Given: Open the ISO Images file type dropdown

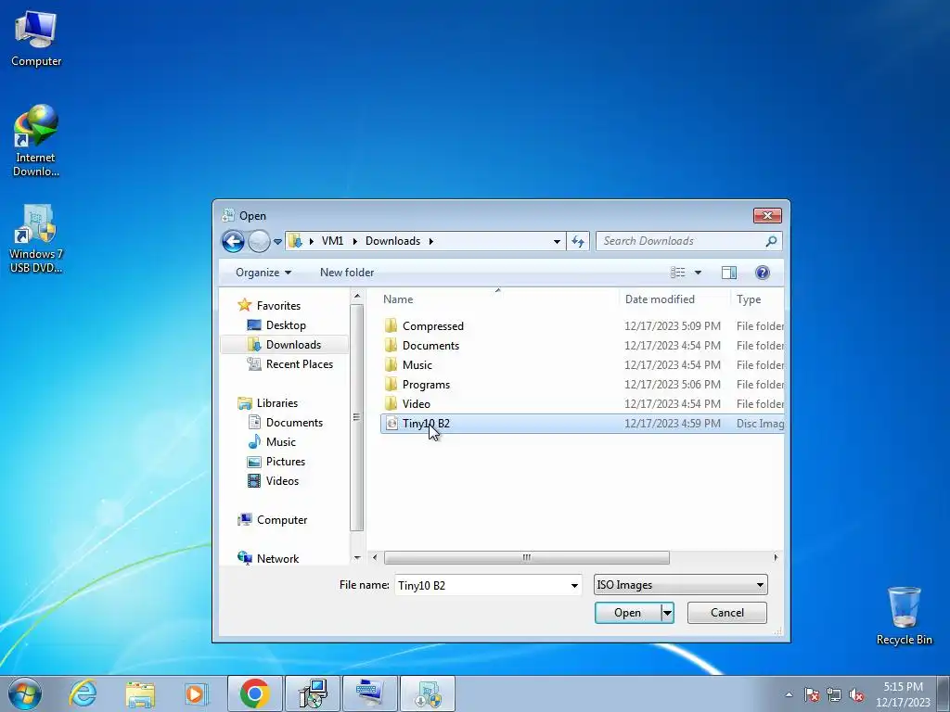Looking at the screenshot, I should pos(680,585).
